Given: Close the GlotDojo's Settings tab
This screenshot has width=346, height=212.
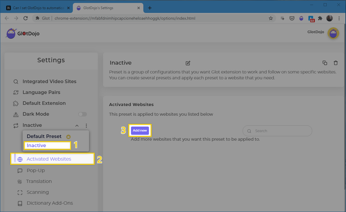Looking at the screenshot, I should coord(139,8).
